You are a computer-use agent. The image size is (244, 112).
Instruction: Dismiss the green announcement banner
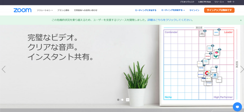(241, 20)
